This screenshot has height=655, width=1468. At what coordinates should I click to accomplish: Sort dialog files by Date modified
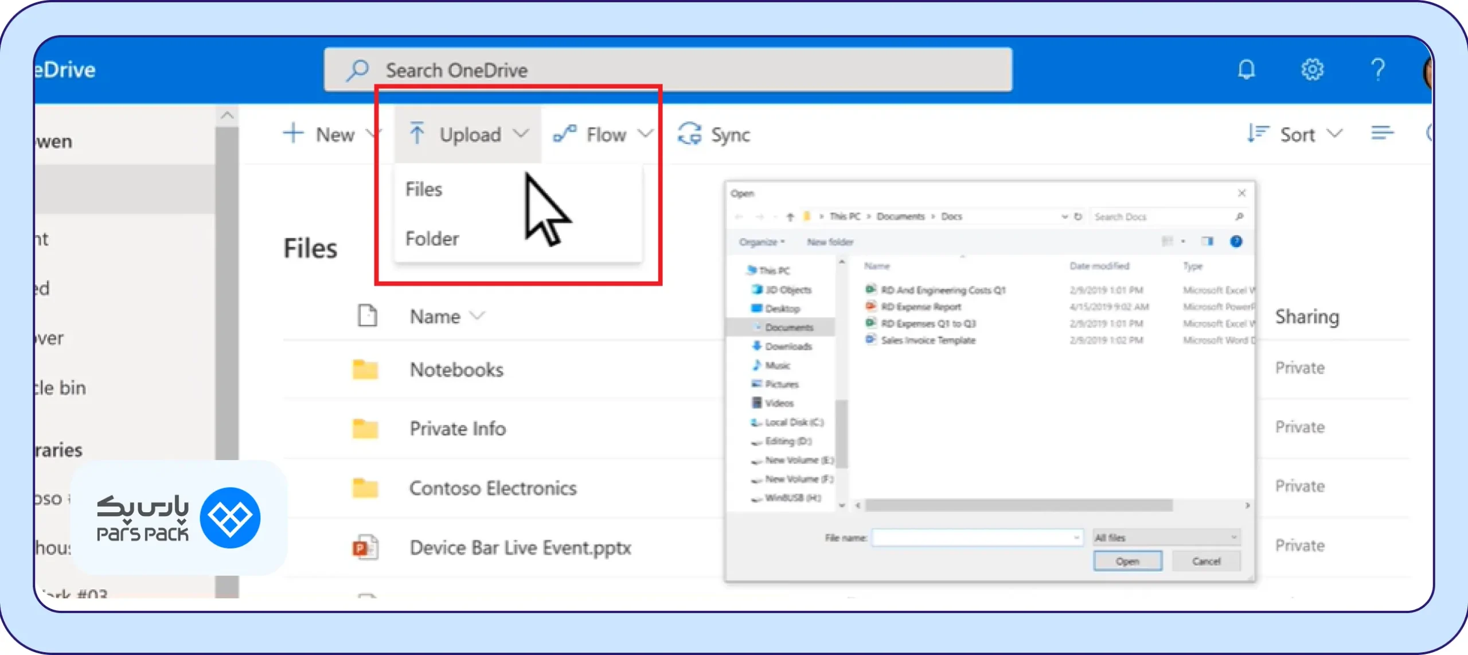pyautogui.click(x=1099, y=266)
